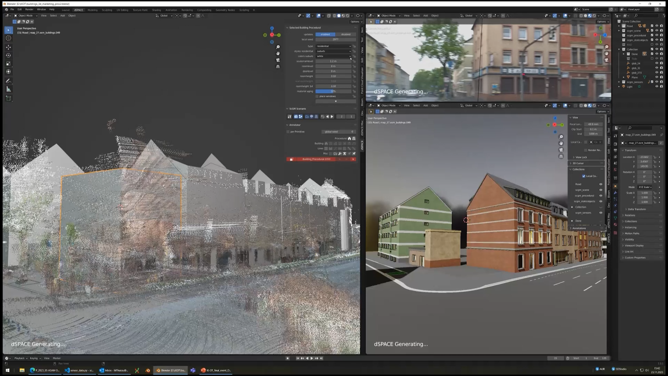
Task: Enable the place windows checkbox
Action: click(x=317, y=96)
